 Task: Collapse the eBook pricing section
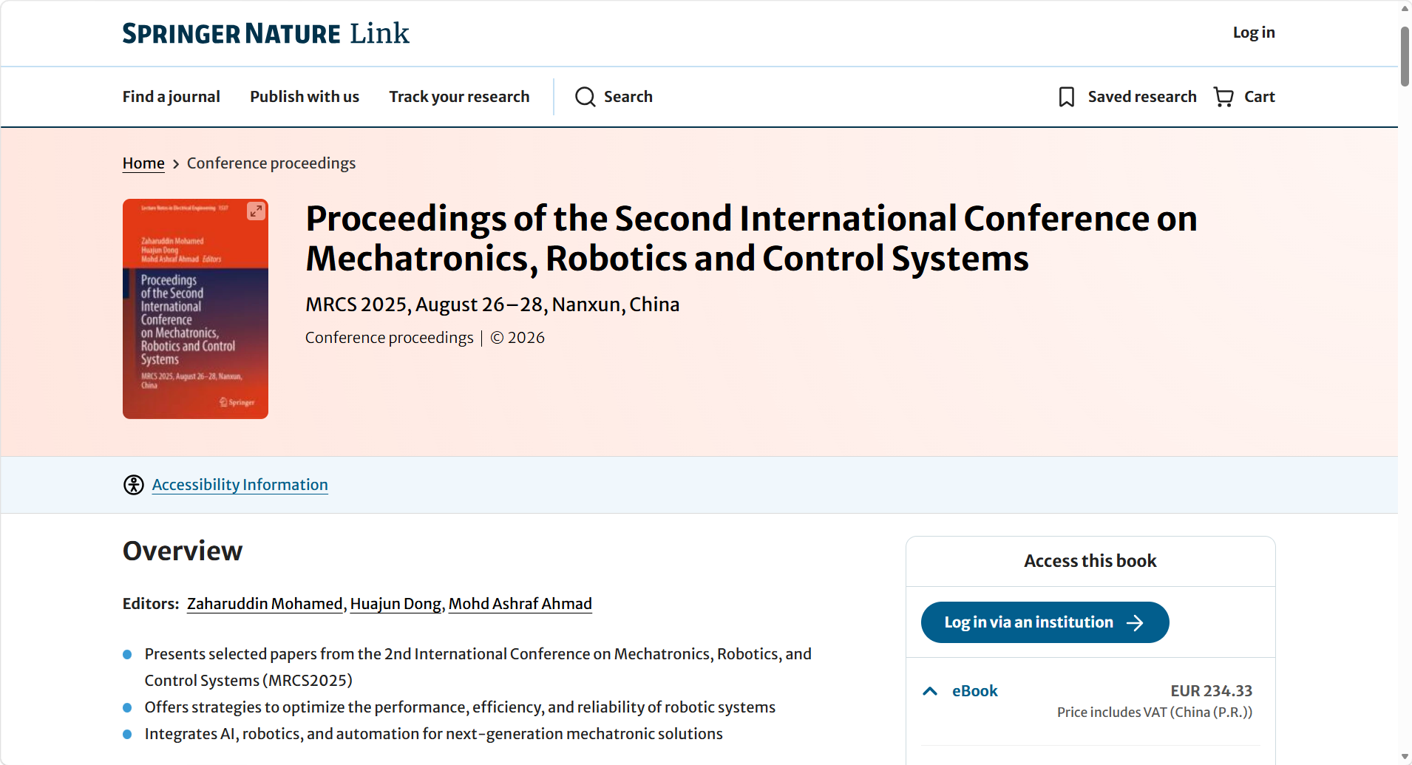click(930, 691)
